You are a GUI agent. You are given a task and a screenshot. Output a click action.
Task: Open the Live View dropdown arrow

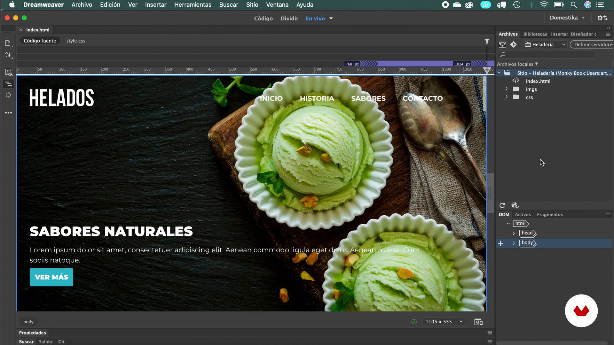[x=331, y=18]
